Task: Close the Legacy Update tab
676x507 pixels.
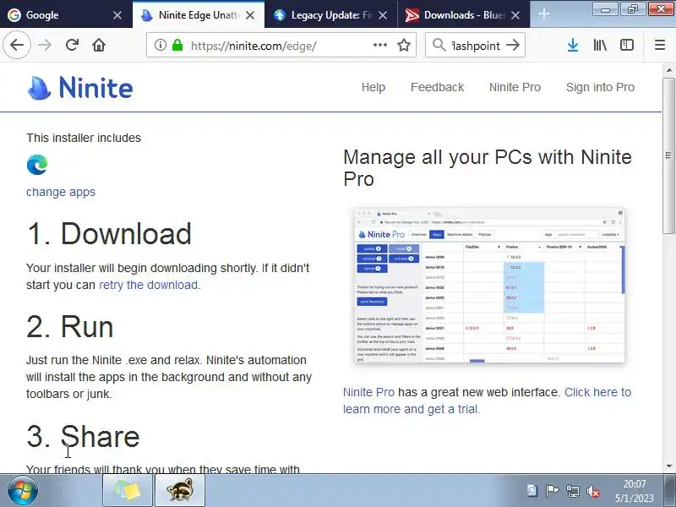Action: point(383,15)
